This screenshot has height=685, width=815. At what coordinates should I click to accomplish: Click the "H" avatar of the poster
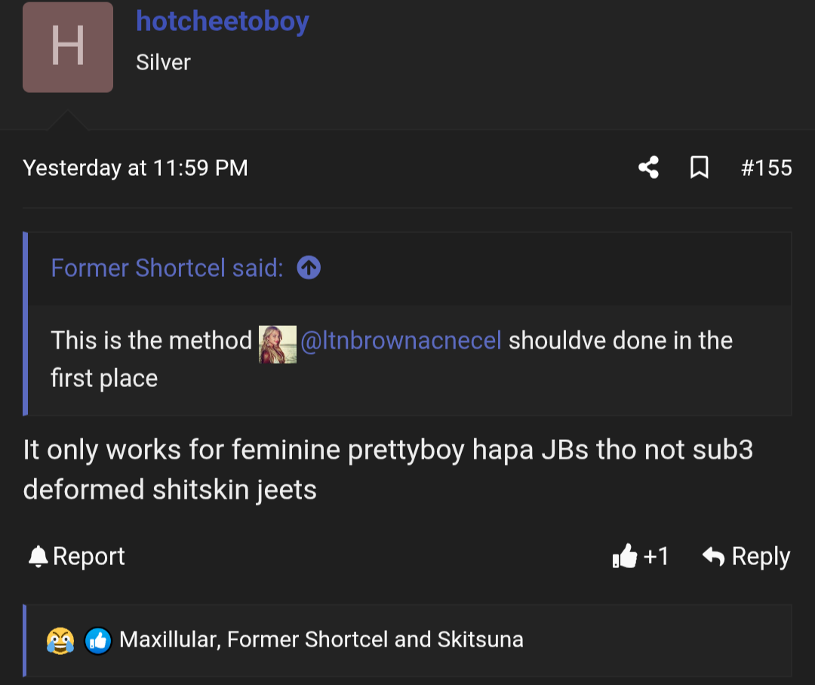click(68, 47)
